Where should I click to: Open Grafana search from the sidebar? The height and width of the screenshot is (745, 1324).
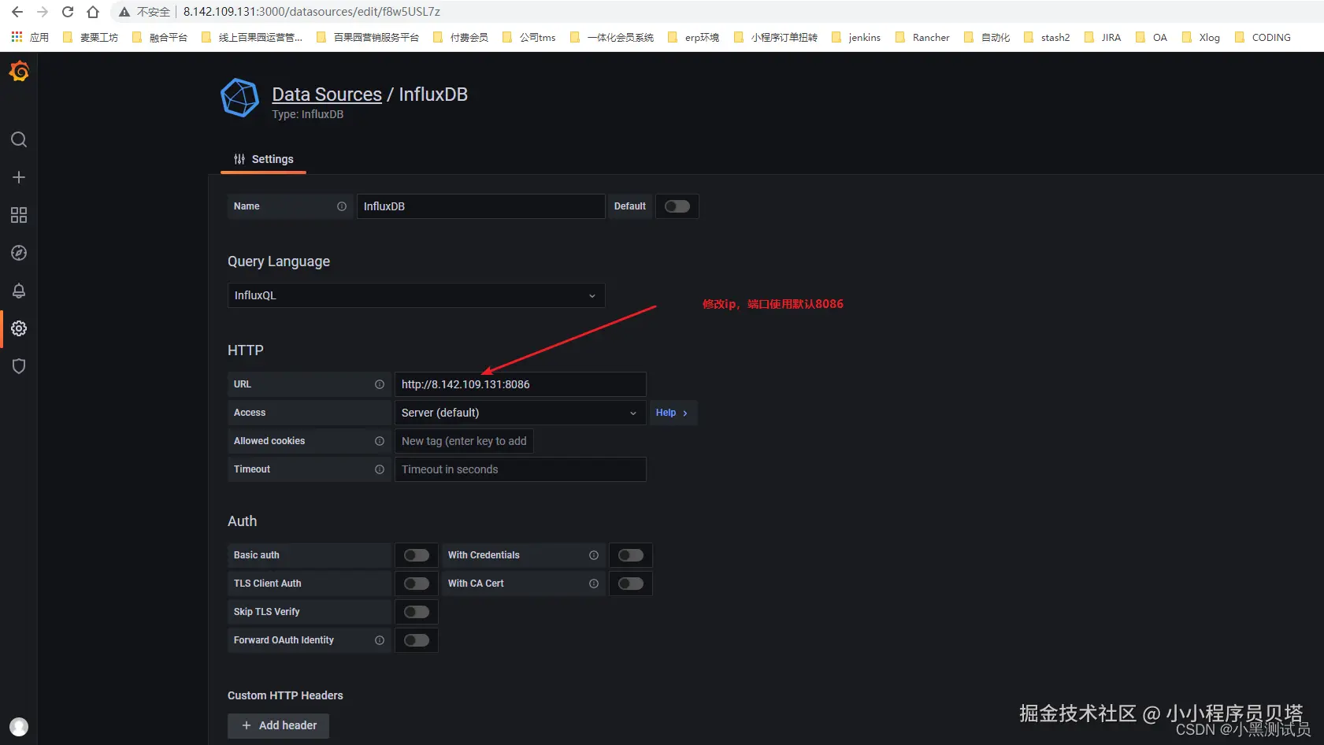(19, 139)
